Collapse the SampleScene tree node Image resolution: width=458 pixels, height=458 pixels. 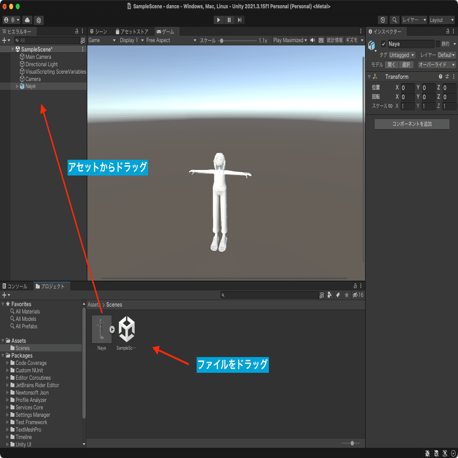pos(13,50)
